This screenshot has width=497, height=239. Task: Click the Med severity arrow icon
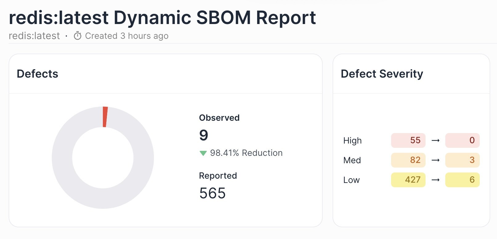click(x=435, y=160)
